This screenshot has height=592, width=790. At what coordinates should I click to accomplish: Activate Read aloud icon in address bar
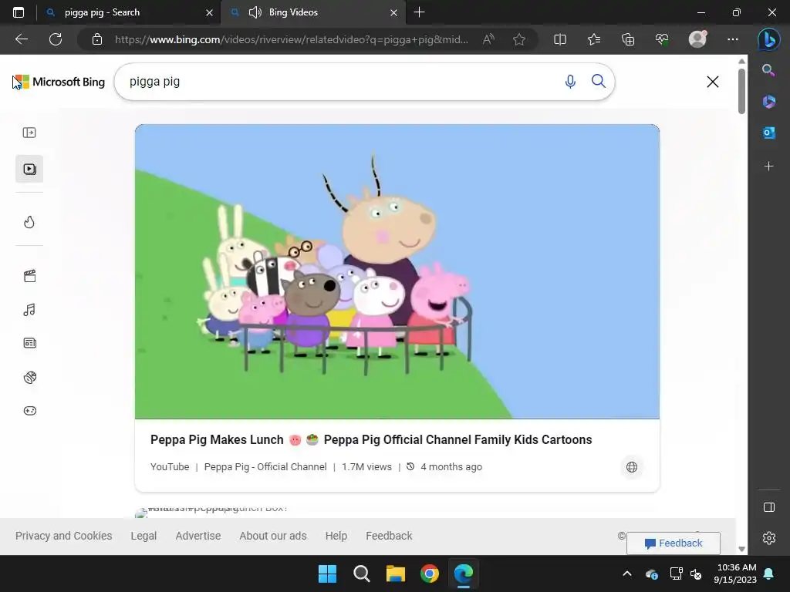(x=488, y=39)
